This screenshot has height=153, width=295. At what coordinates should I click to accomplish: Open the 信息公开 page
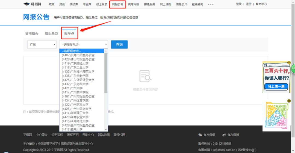click(x=182, y=4)
